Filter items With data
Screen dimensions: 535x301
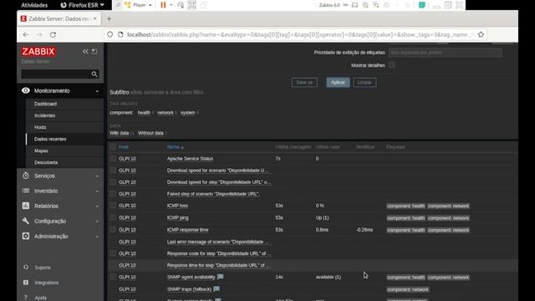pyautogui.click(x=119, y=133)
